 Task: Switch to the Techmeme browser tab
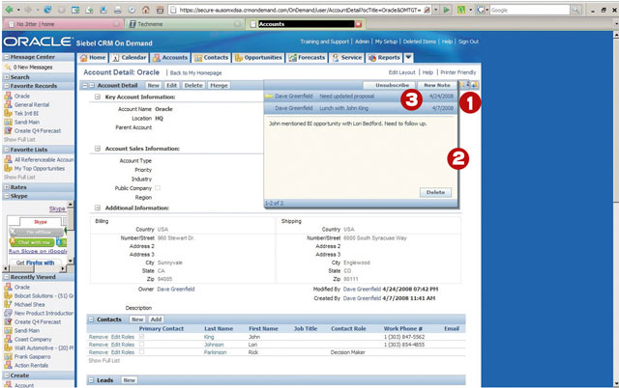pyautogui.click(x=186, y=24)
